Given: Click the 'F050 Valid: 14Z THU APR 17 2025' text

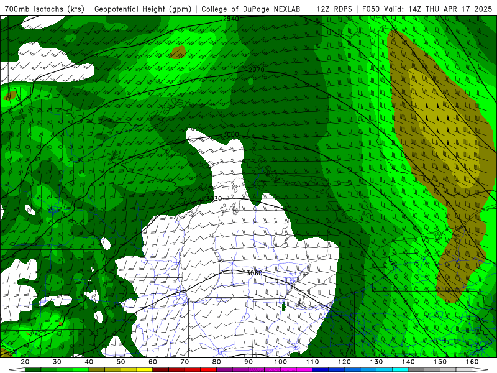Looking at the screenshot, I should (427, 9).
